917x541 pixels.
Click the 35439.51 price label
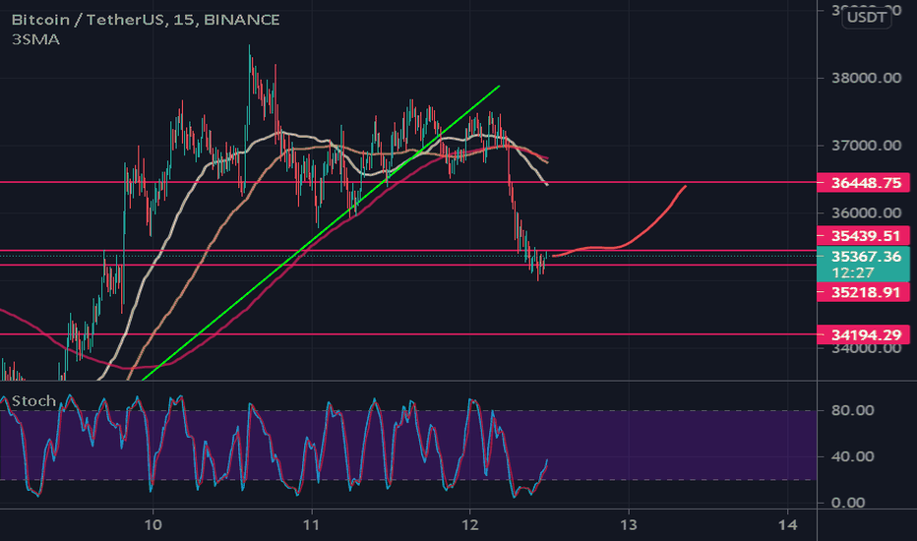pos(863,236)
